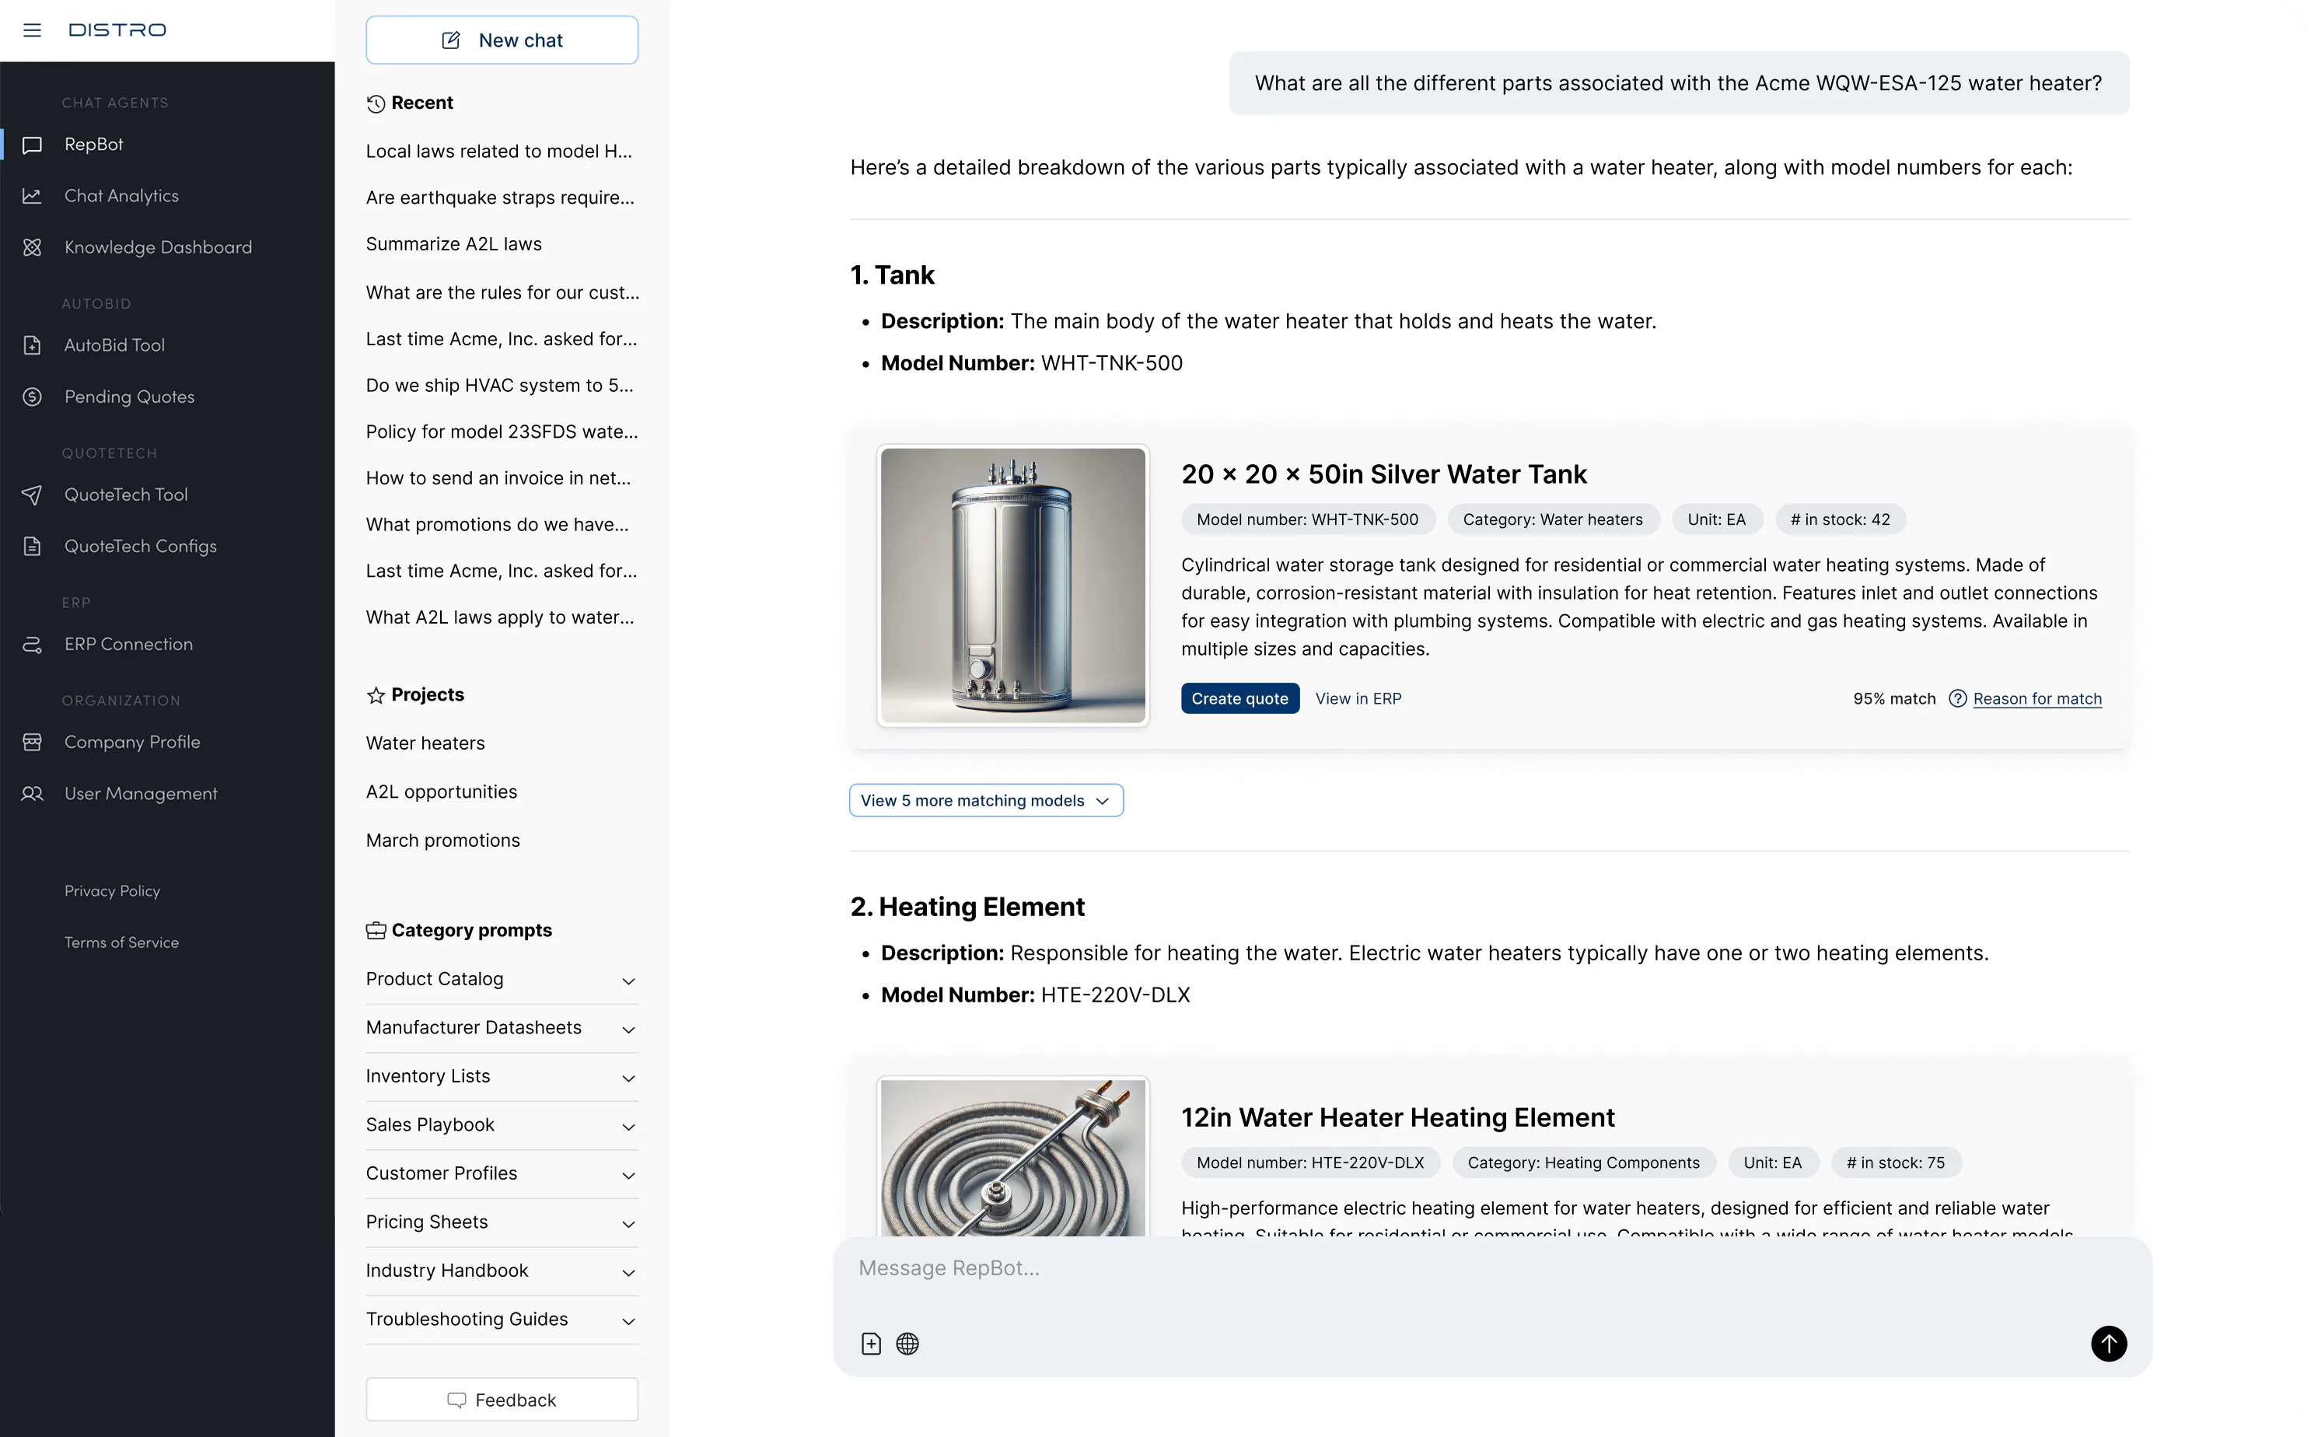Open 'What A2L laws apply to water...' chat
The image size is (2311, 1437).
(x=500, y=617)
